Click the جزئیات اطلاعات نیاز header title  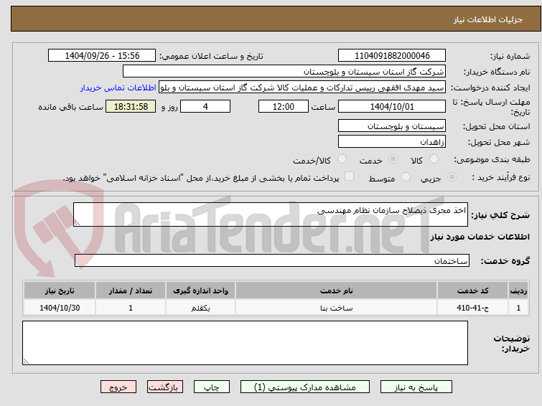click(x=488, y=19)
